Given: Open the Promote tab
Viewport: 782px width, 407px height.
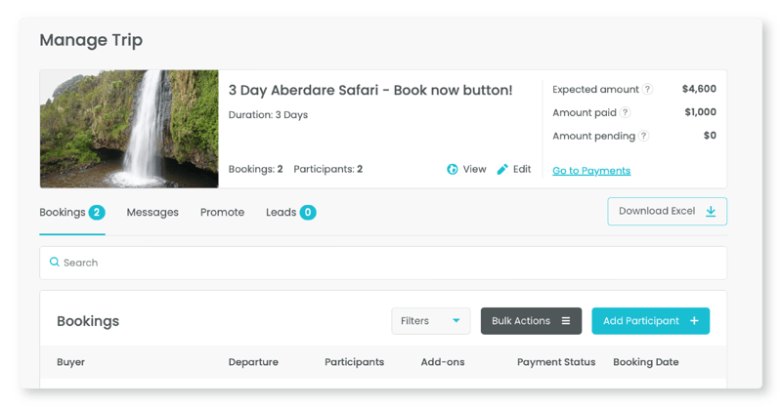Looking at the screenshot, I should [223, 212].
